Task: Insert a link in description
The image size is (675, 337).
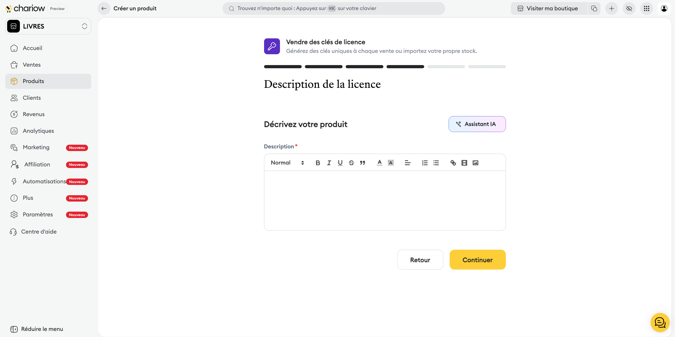Action: pyautogui.click(x=453, y=163)
